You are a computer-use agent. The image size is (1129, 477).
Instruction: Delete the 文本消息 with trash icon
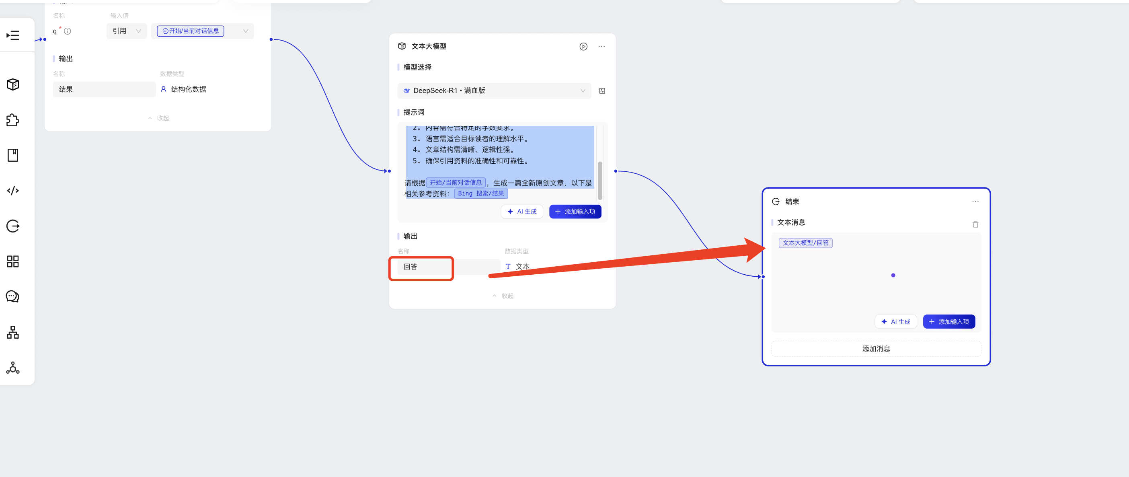click(975, 224)
